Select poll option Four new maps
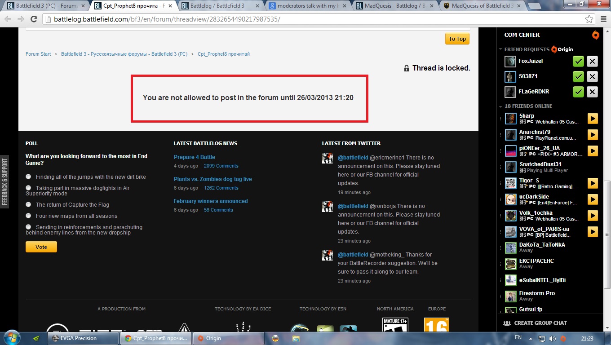The image size is (611, 345). tap(29, 216)
